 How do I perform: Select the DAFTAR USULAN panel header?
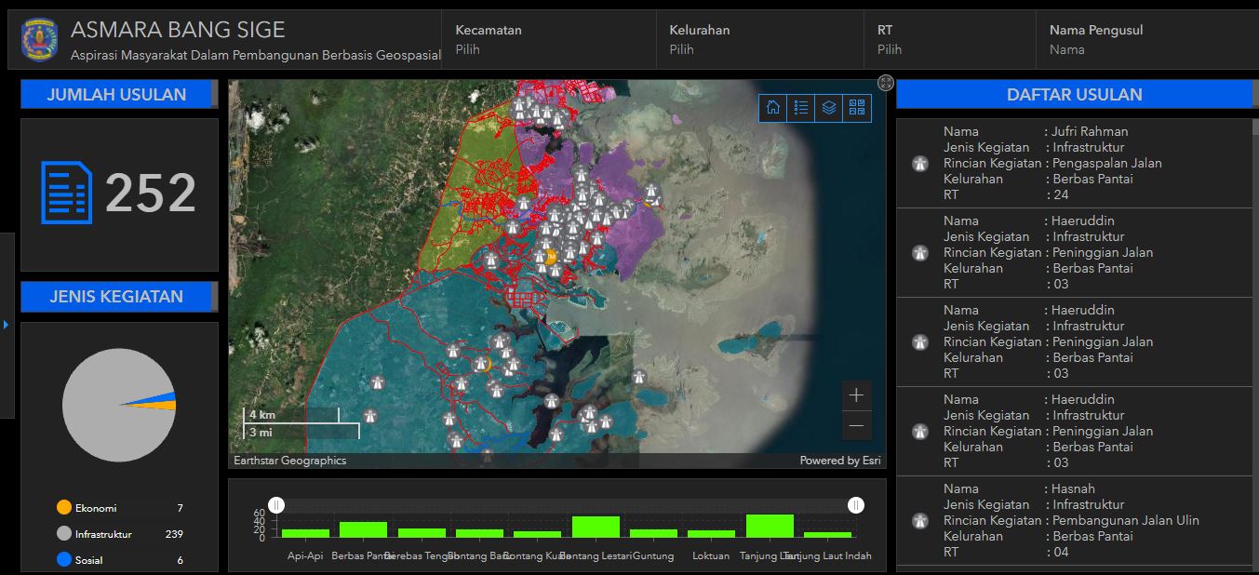1073,94
